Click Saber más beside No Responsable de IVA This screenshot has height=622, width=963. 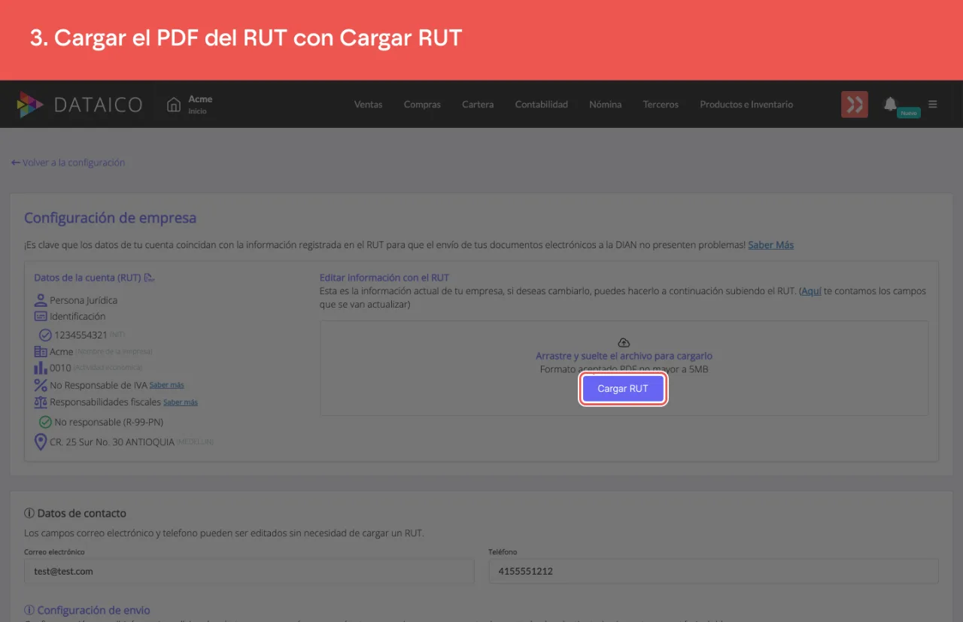[167, 385]
